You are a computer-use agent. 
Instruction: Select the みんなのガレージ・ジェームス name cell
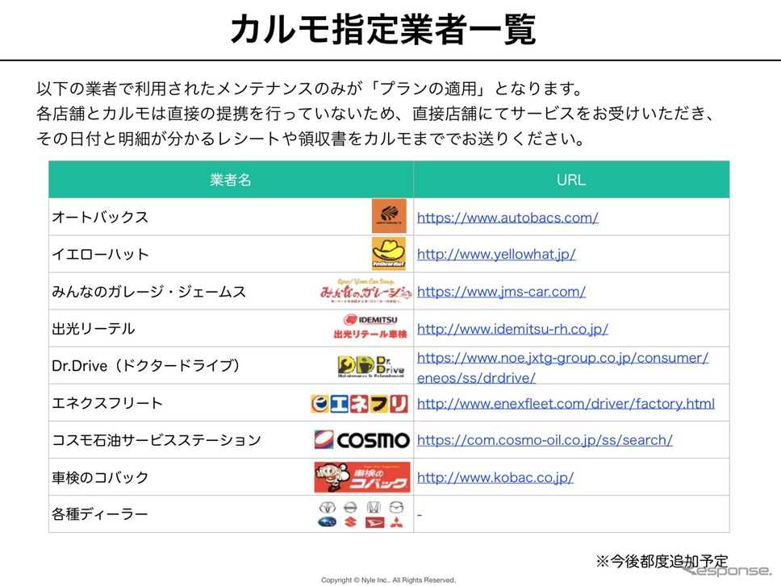point(231,291)
